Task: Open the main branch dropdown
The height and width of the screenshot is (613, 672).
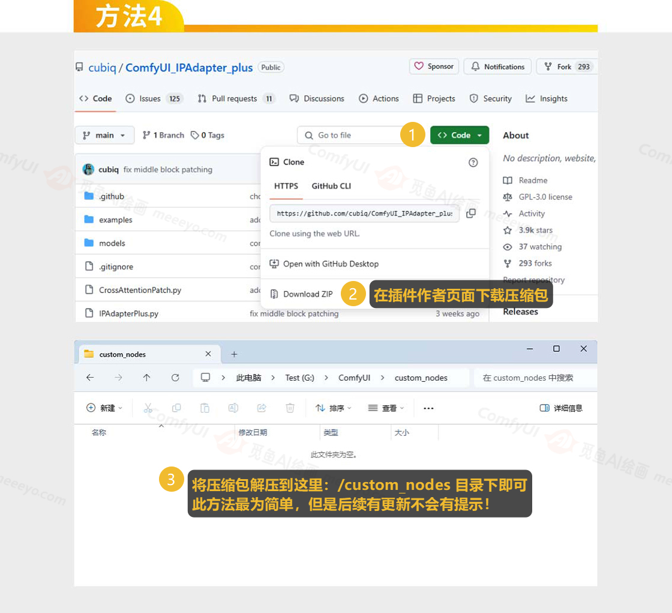Action: tap(104, 135)
